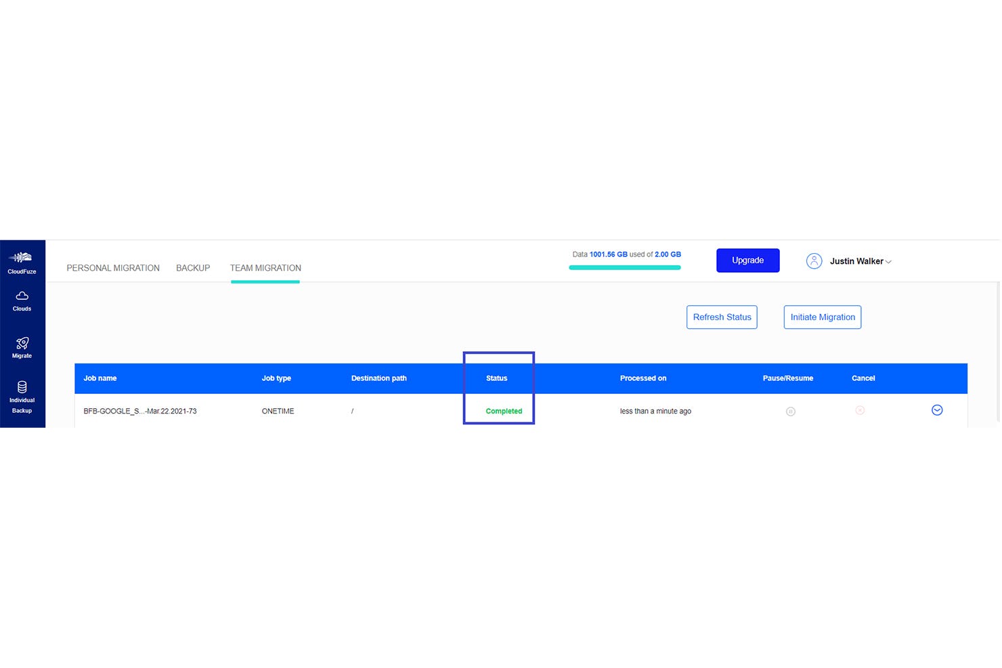This screenshot has height=668, width=1002.
Task: Click the Upgrade button
Action: (x=747, y=260)
